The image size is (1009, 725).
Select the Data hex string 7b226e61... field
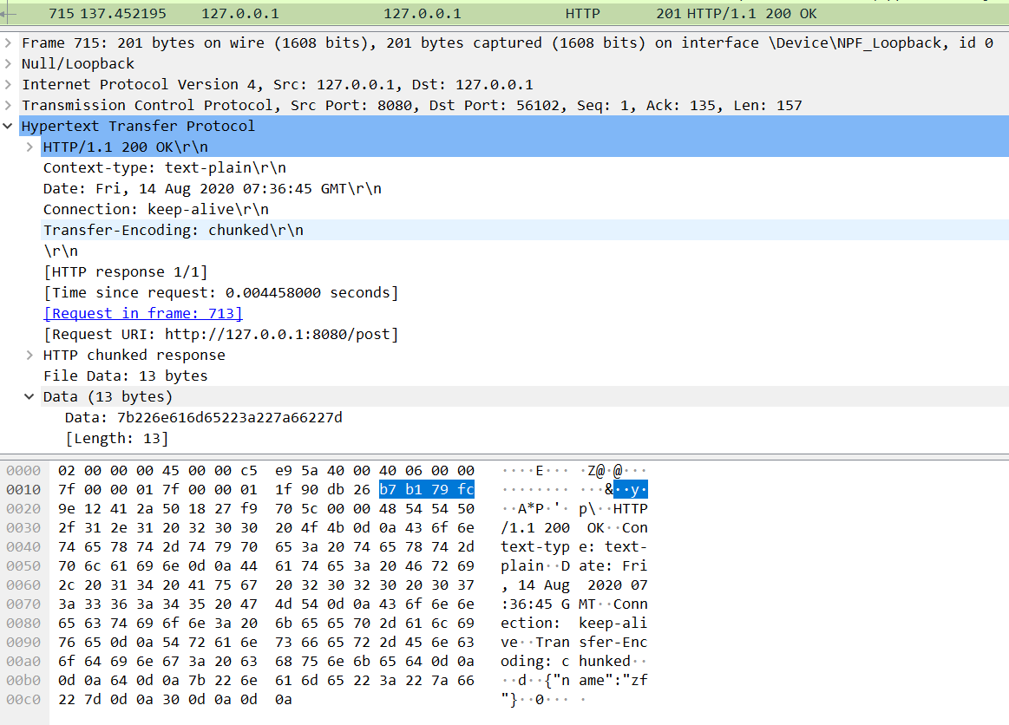pyautogui.click(x=203, y=417)
